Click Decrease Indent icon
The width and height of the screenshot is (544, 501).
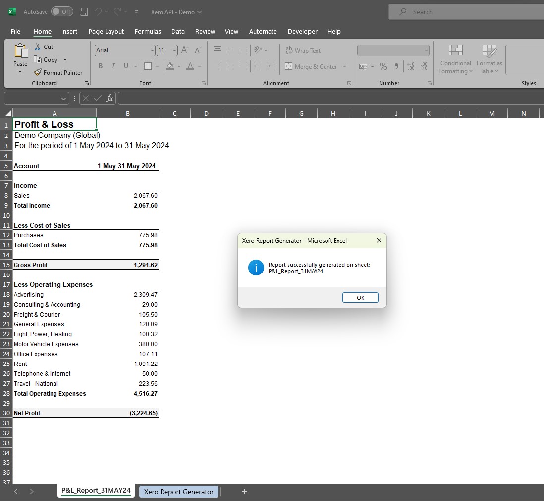(258, 66)
